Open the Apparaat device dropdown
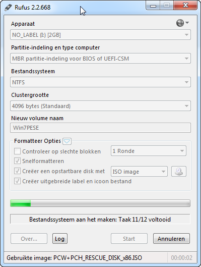The width and height of the screenshot is (201, 267). 100,35
